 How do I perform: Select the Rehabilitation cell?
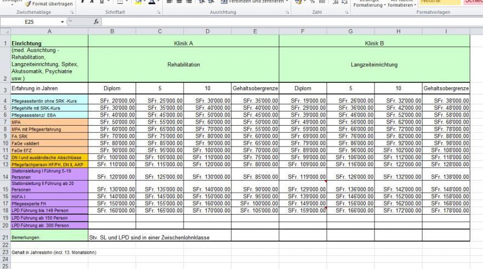pyautogui.click(x=184, y=65)
